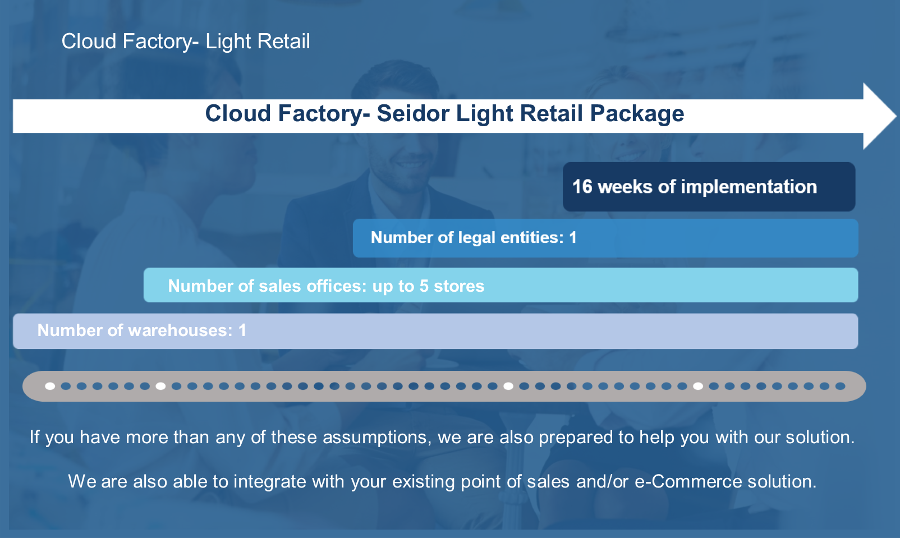Click the first white dot on the timeline
The width and height of the screenshot is (900, 538).
click(50, 386)
